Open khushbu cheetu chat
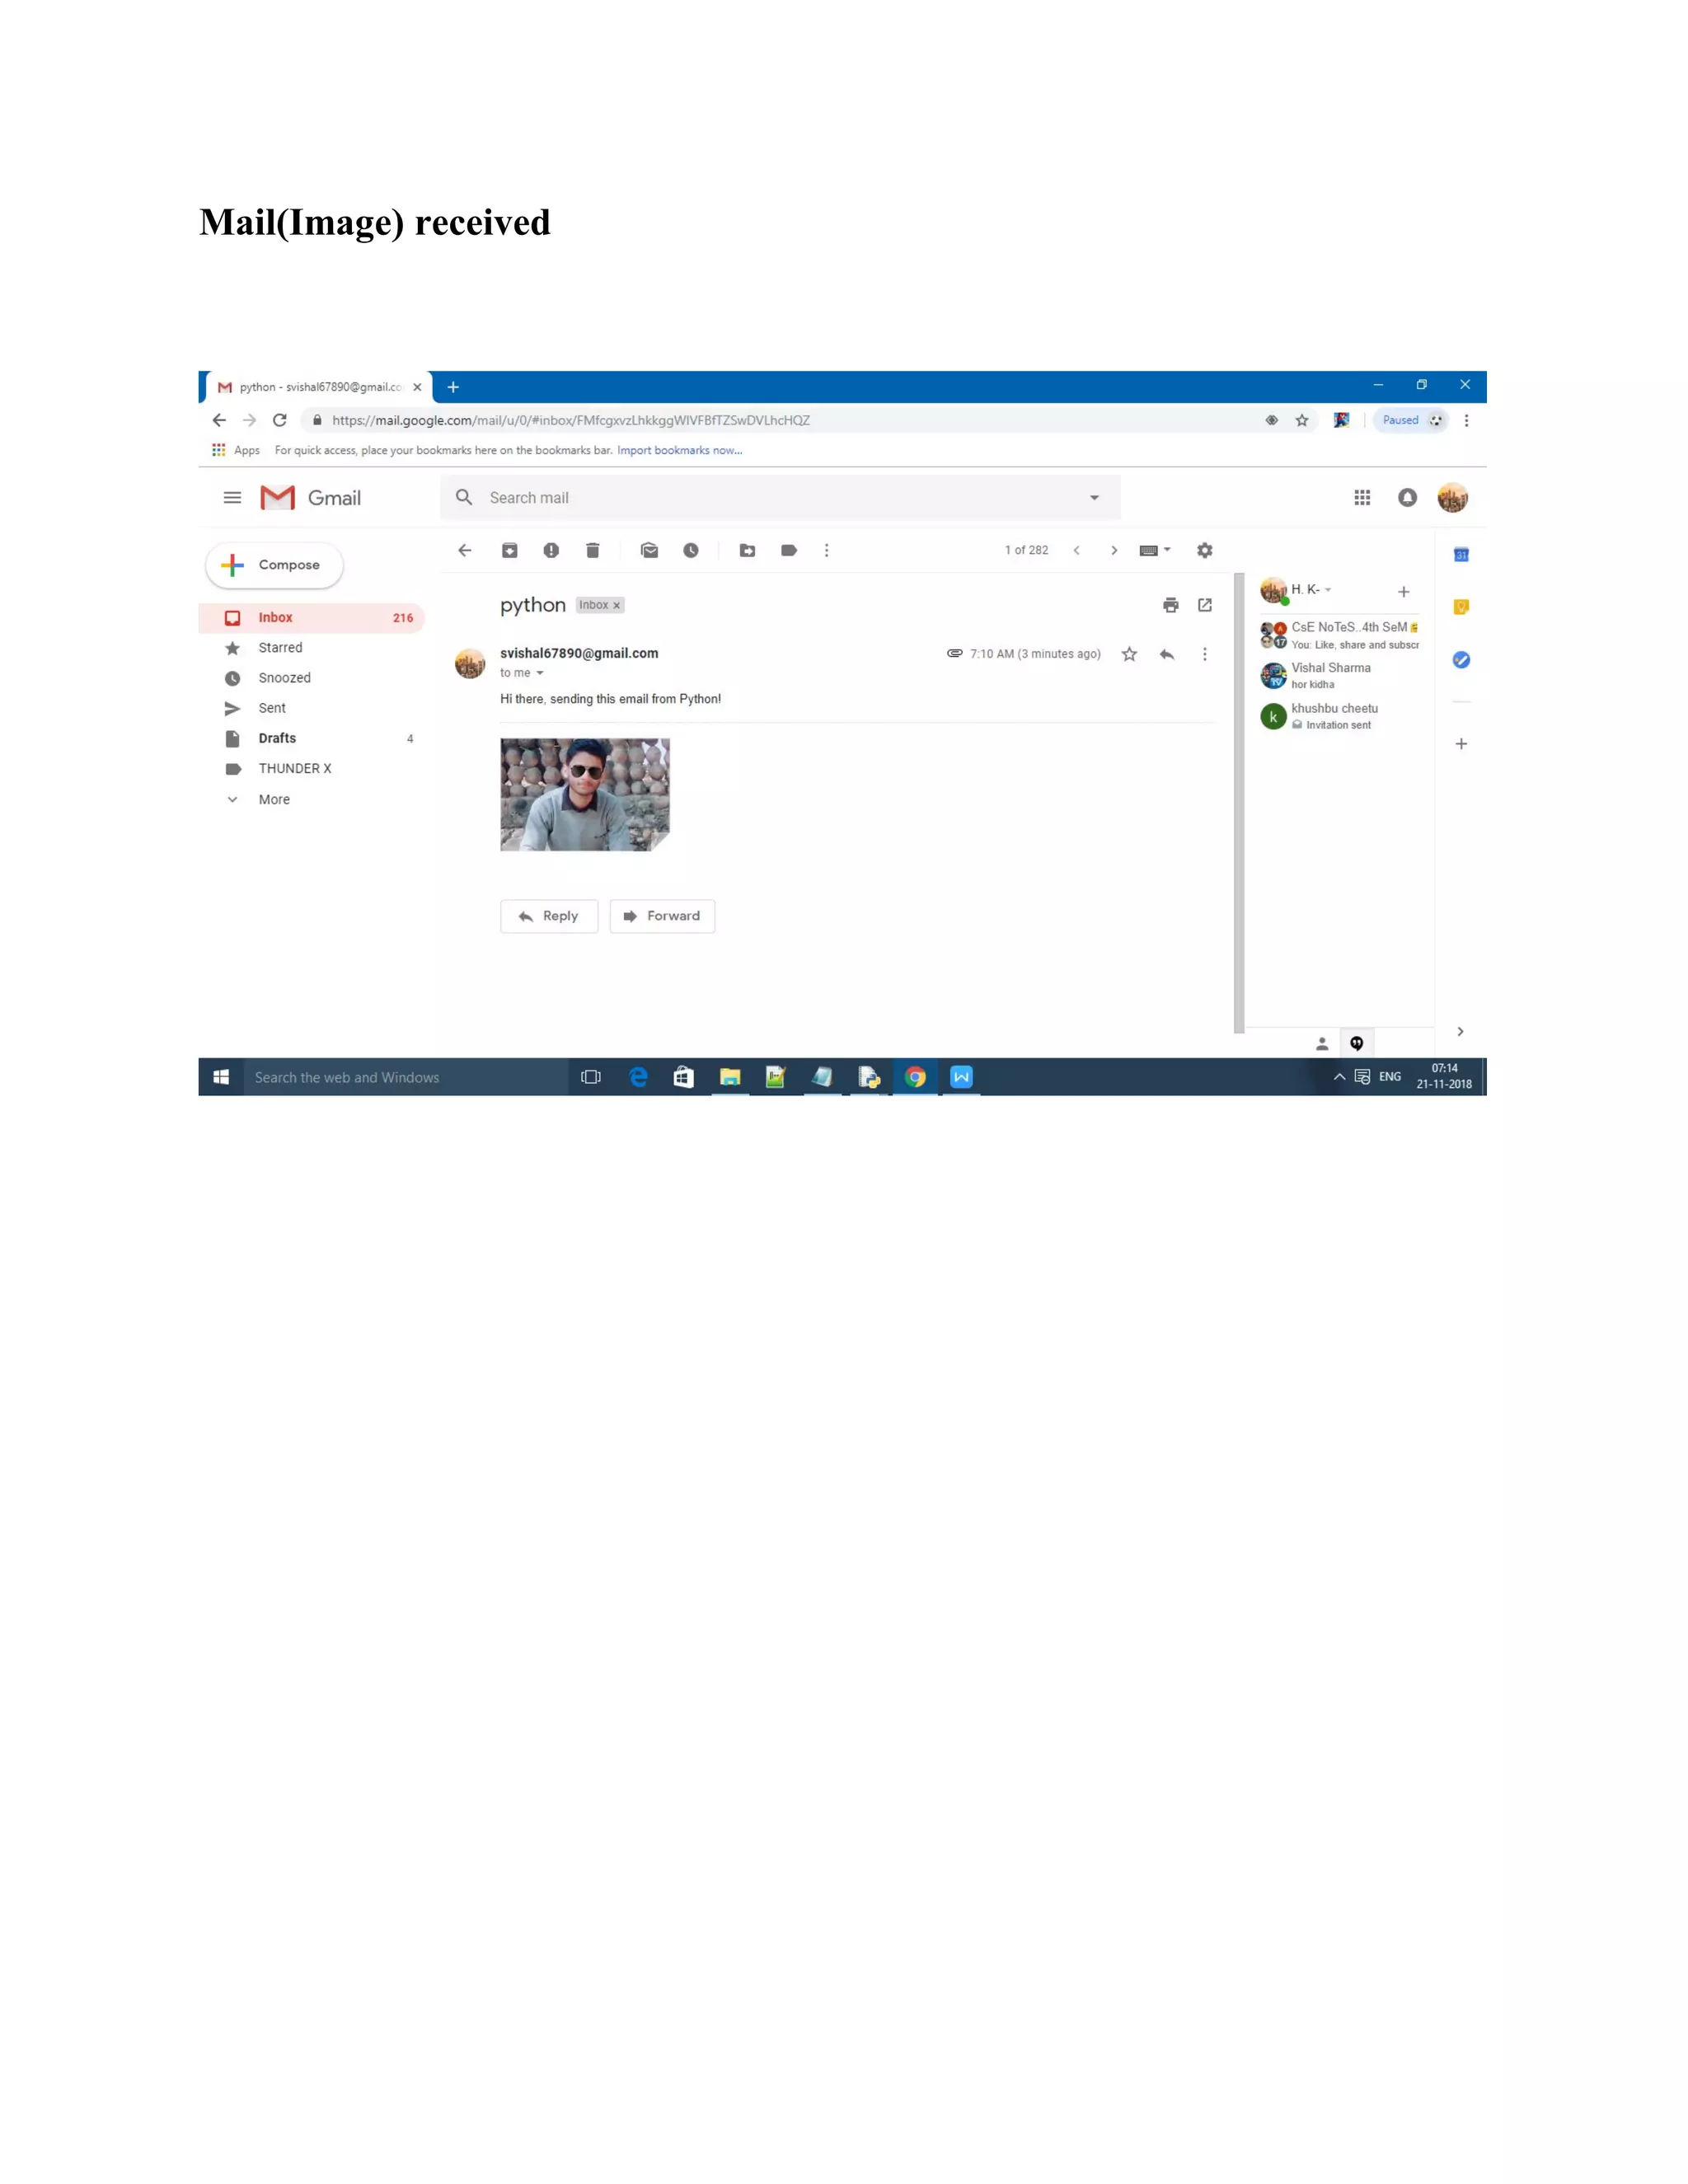The image size is (1688, 2184). (1340, 716)
